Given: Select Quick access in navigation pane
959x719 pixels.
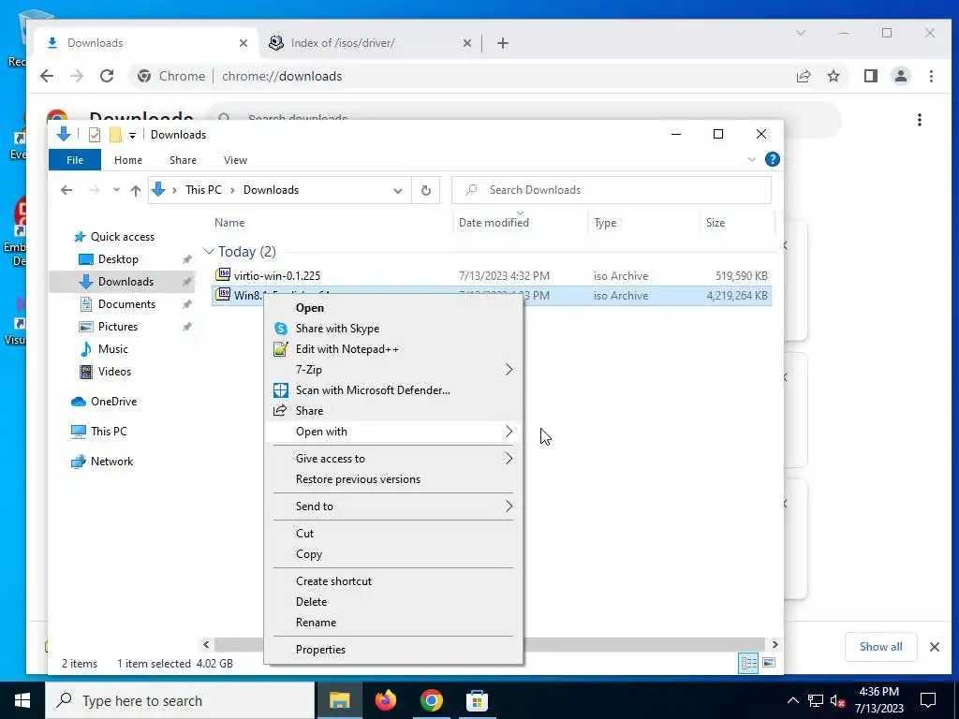Looking at the screenshot, I should coord(123,237).
